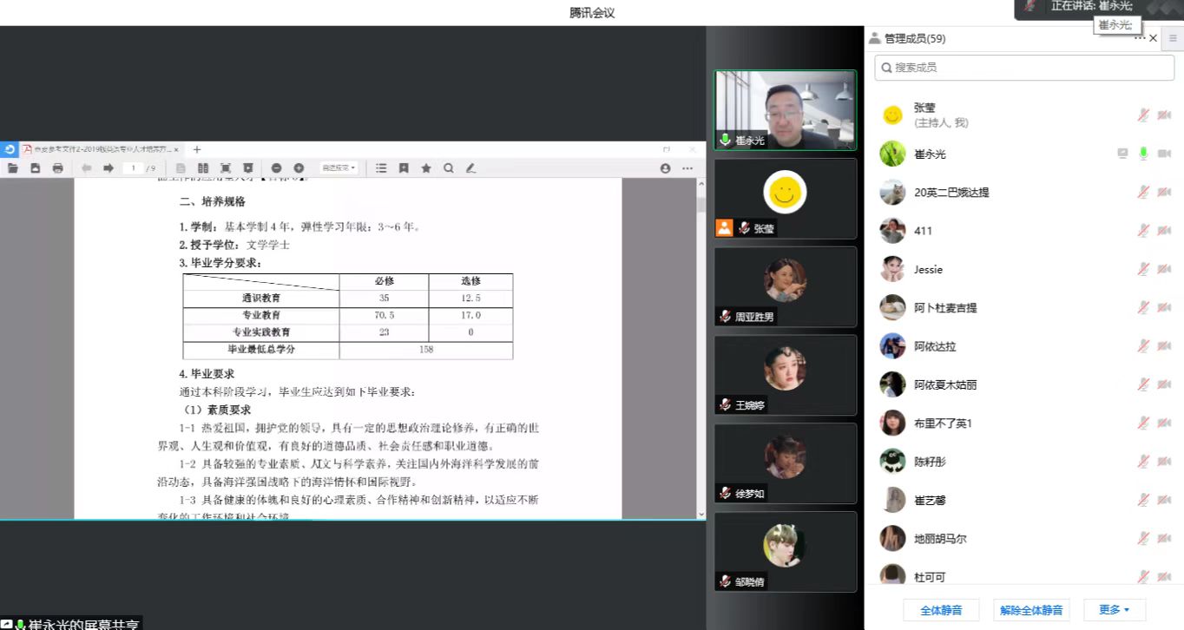Toggle microphone for 崔永光 in member list
The image size is (1184, 630).
pos(1143,154)
